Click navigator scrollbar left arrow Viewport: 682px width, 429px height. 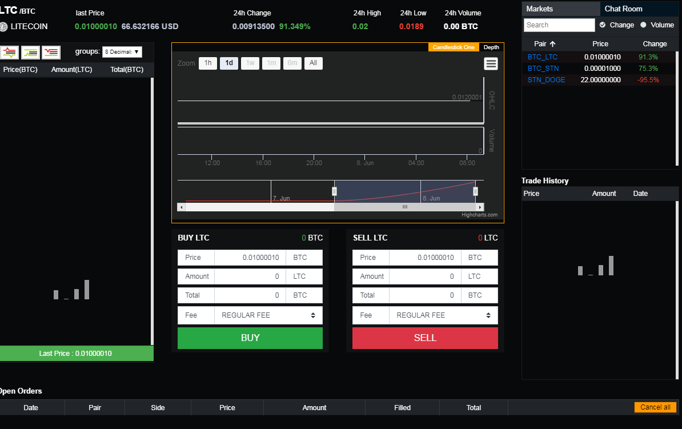[x=182, y=207]
